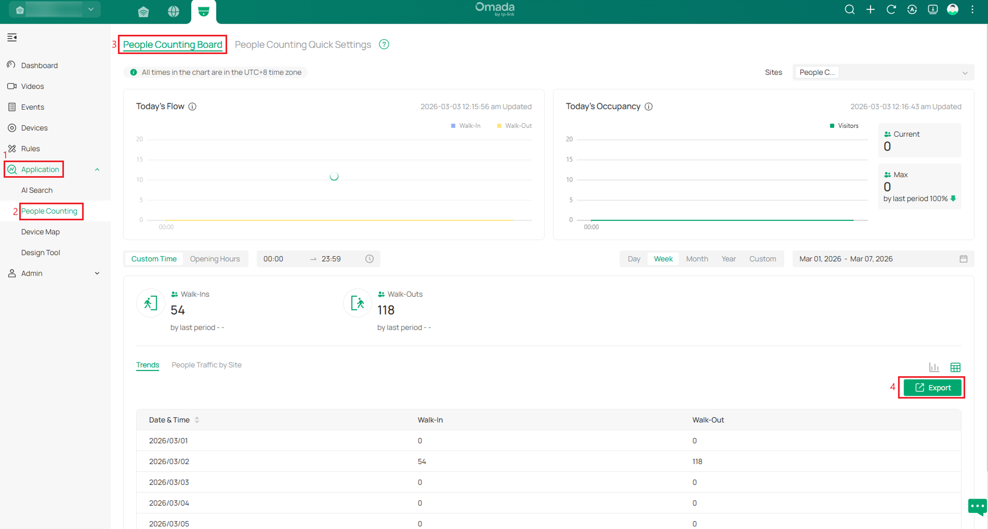Toggle Walk-Out legend series
This screenshot has width=988, height=529.
click(x=514, y=125)
